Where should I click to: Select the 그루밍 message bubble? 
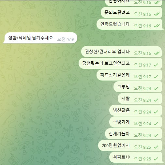pyautogui.click(x=138, y=87)
